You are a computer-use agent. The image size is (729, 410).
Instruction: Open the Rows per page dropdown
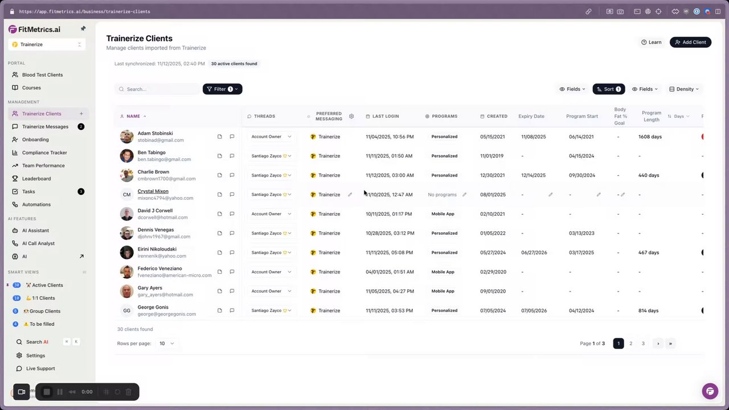point(166,343)
